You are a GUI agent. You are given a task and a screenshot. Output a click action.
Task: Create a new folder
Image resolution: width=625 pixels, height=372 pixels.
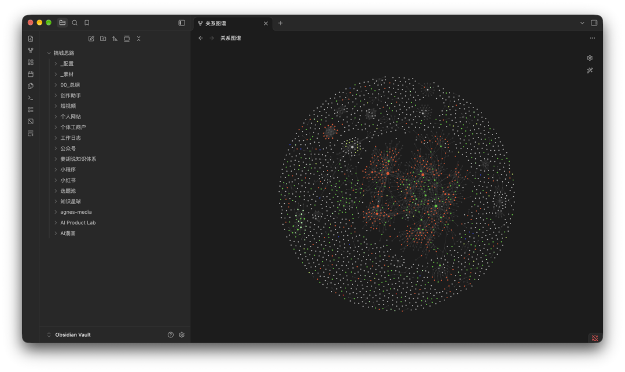[x=103, y=39]
